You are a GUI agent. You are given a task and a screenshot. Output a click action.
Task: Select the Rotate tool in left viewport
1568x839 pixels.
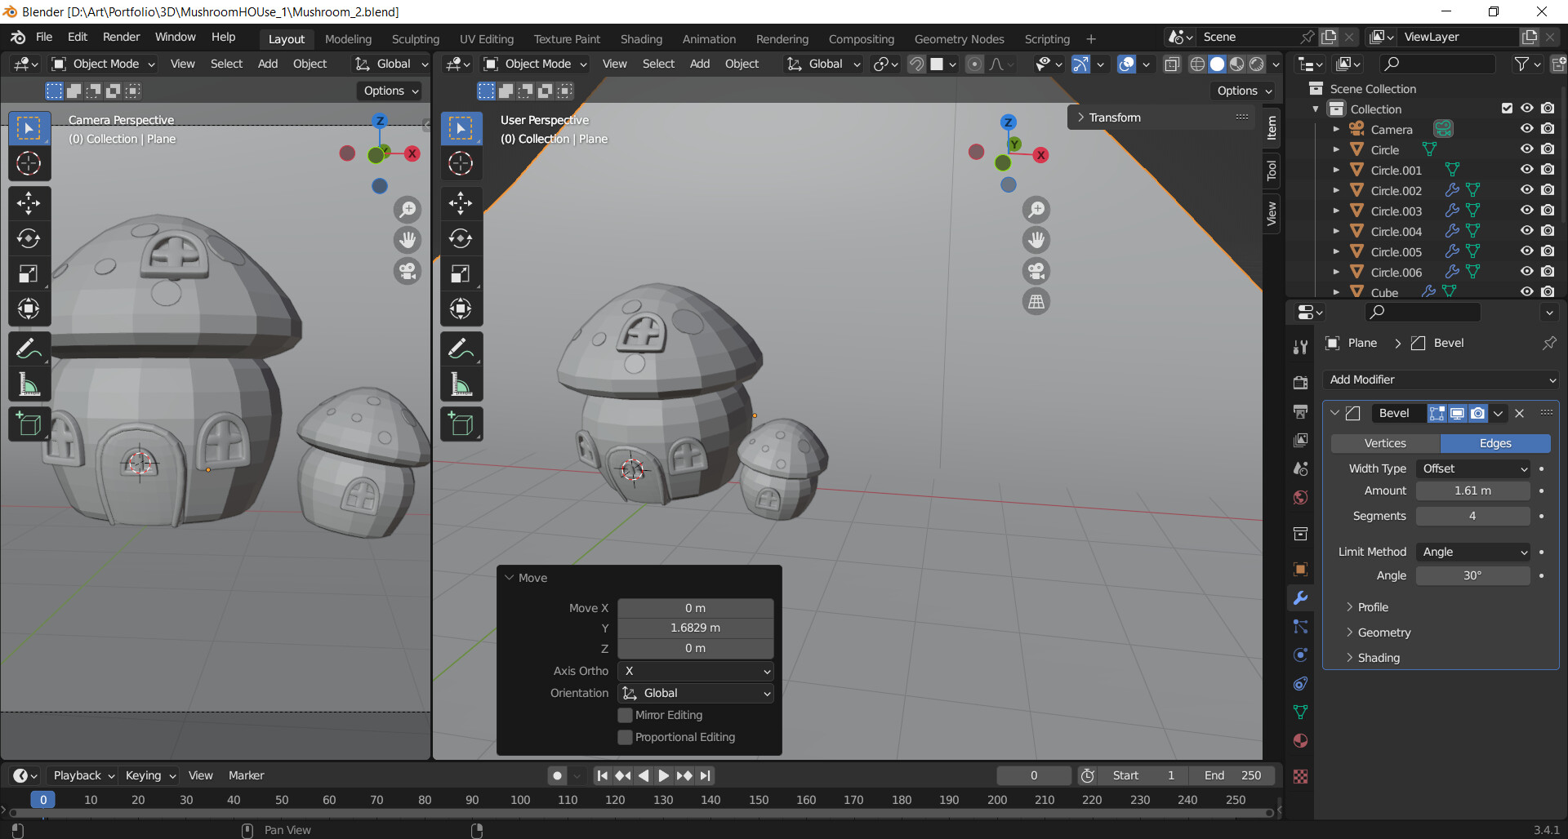(29, 238)
